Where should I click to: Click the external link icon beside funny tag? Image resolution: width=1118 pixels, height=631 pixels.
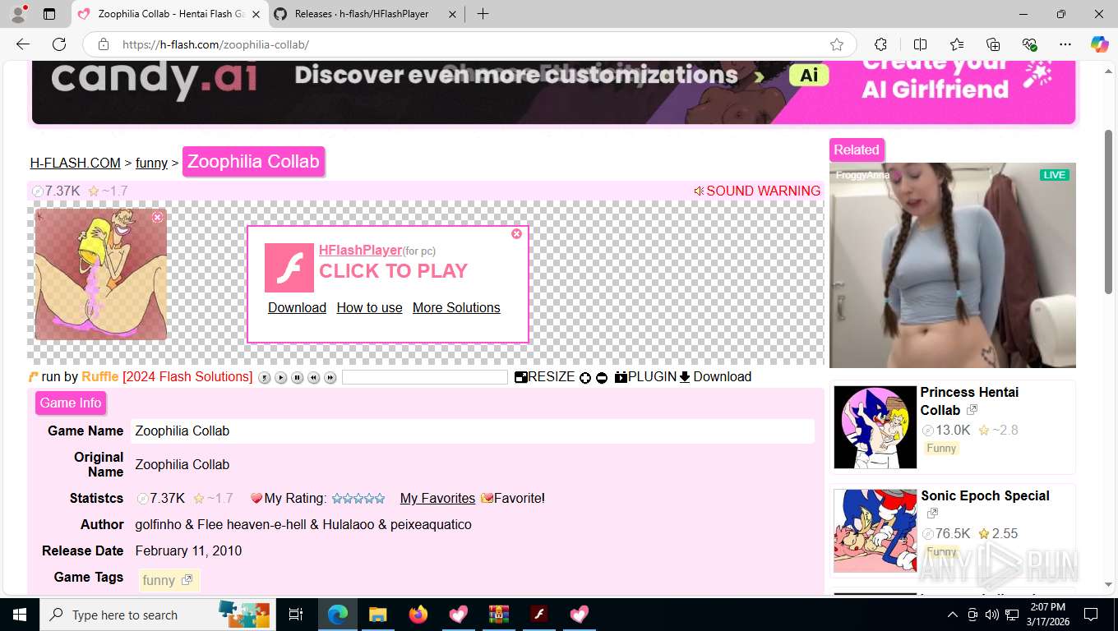coord(187,580)
